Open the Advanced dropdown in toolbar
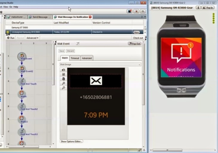218x153 pixels. coord(32,38)
